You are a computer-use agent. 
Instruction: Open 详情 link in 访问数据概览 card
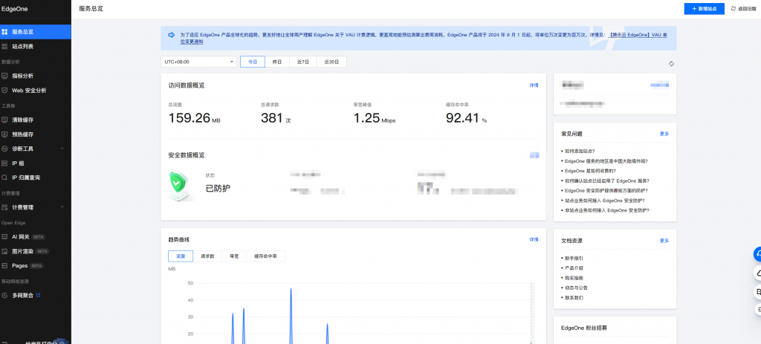pos(534,85)
